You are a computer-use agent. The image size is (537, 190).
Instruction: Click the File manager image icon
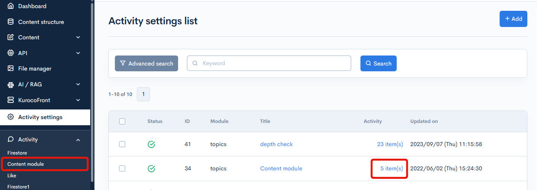click(11, 69)
